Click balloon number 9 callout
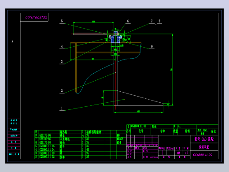This screenshot has width=229, height=172. 152,47
